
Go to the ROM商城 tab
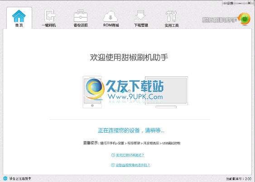click(111, 18)
